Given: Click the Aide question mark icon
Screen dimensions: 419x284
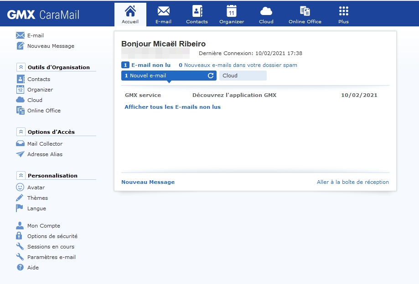Looking at the screenshot, I should [21, 267].
